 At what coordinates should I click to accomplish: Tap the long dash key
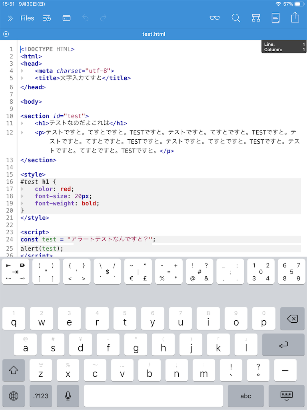285,370
